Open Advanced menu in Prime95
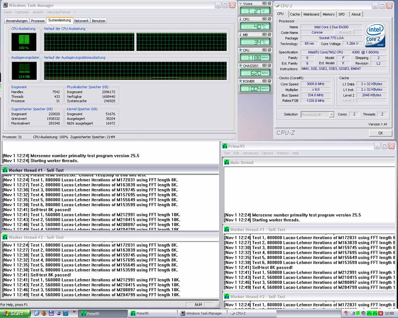 pos(250,153)
